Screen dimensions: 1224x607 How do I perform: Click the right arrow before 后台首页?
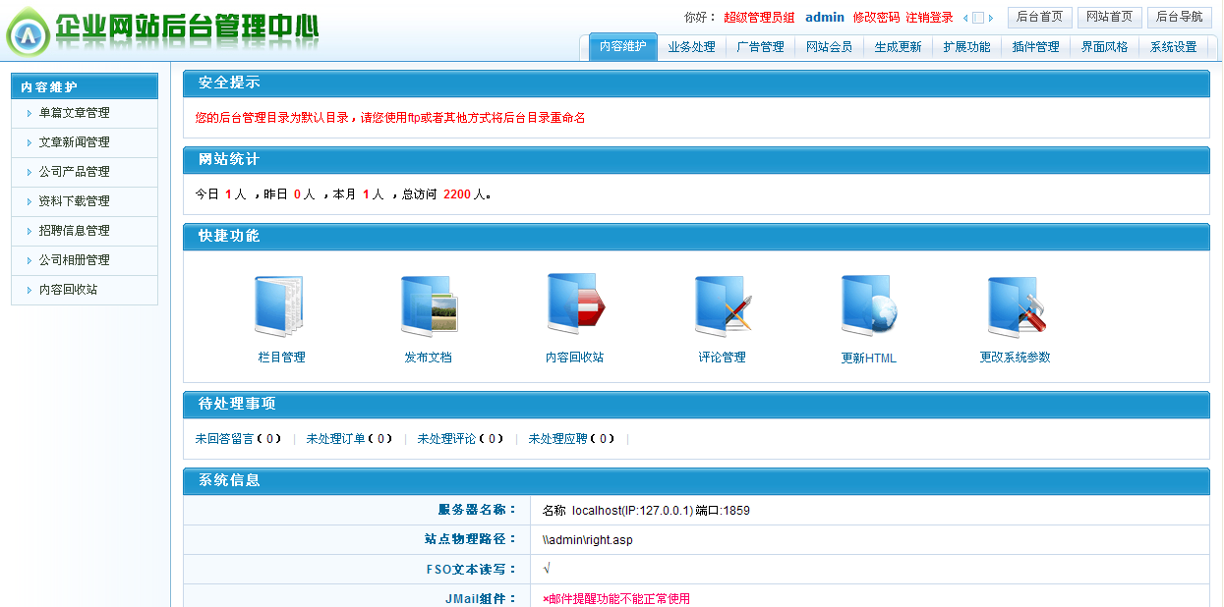tap(991, 18)
